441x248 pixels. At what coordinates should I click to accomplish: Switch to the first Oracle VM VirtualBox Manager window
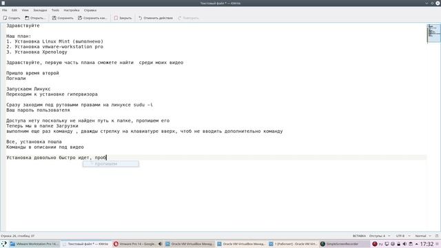point(189,244)
